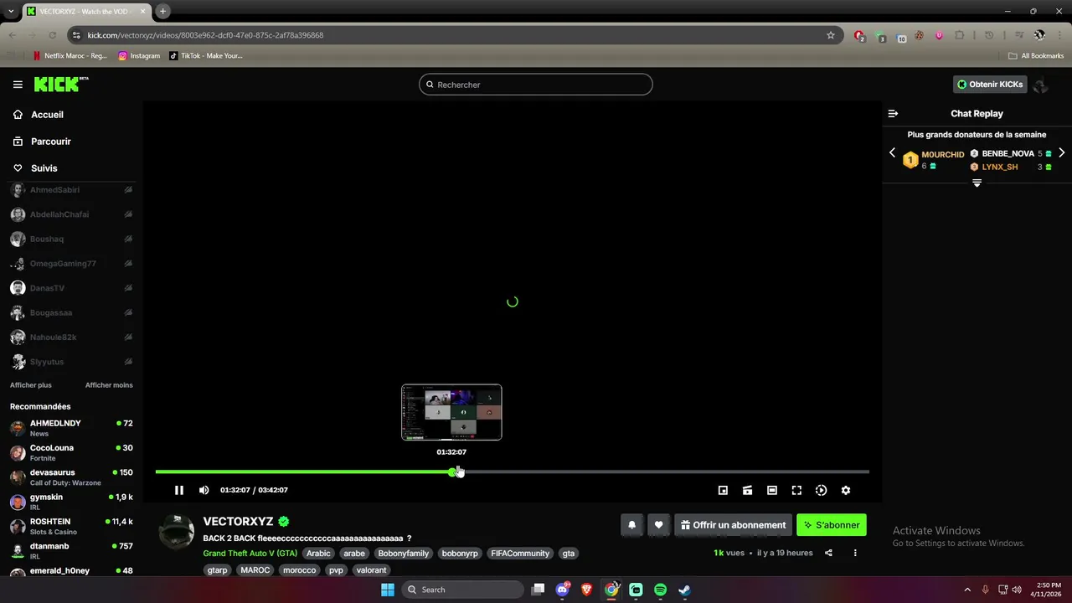The image size is (1072, 603).
Task: Open devasaurus Warzone stream
Action: coord(71,477)
